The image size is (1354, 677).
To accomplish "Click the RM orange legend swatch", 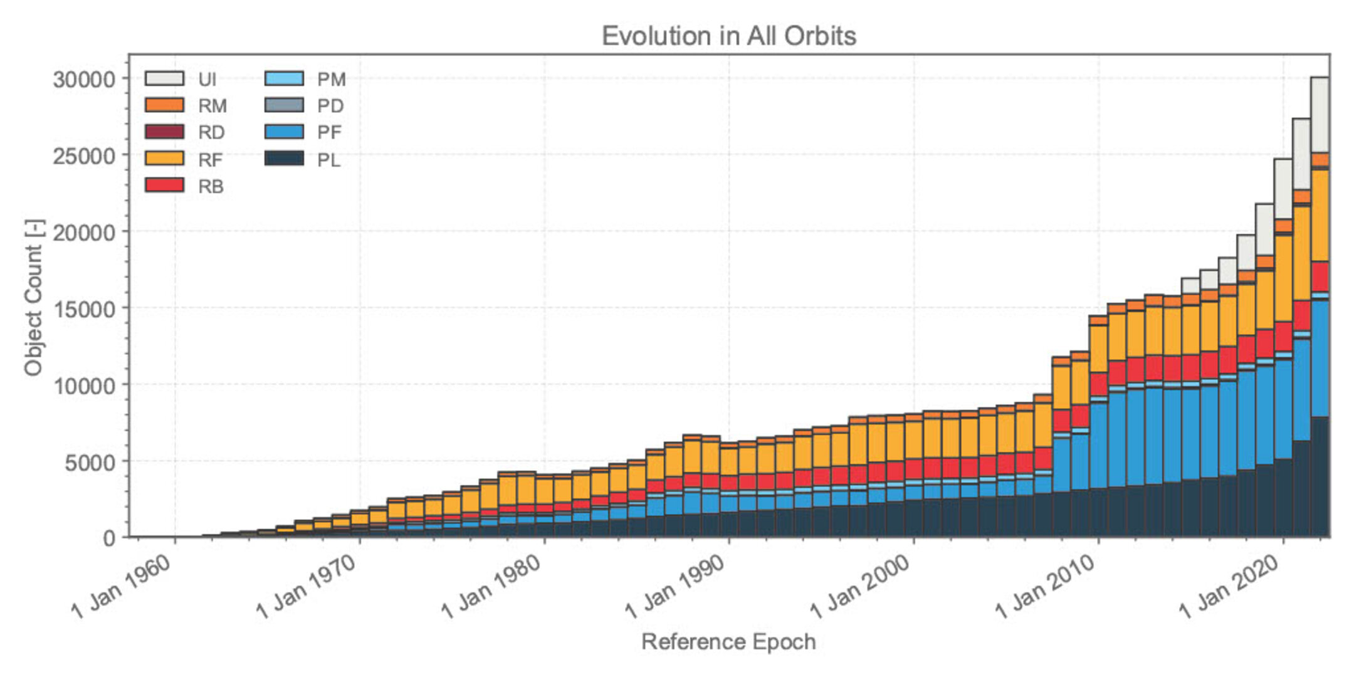I will tap(164, 105).
